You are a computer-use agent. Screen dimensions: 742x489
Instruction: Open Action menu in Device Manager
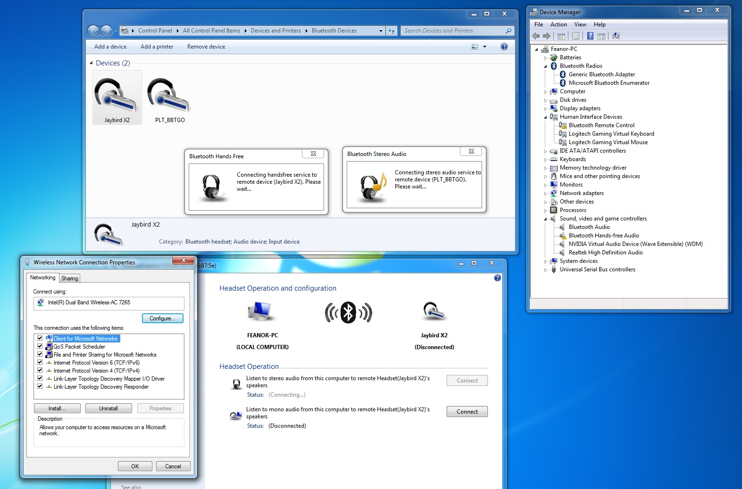point(559,24)
